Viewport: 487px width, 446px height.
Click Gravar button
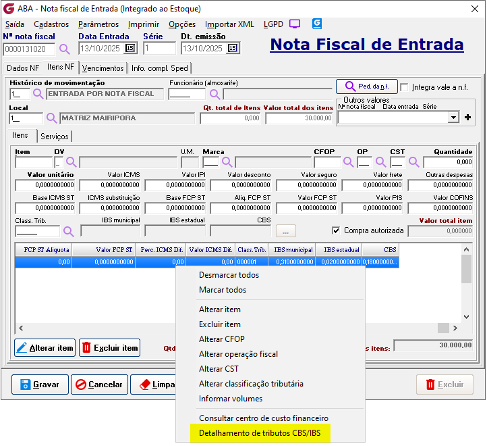pos(40,385)
